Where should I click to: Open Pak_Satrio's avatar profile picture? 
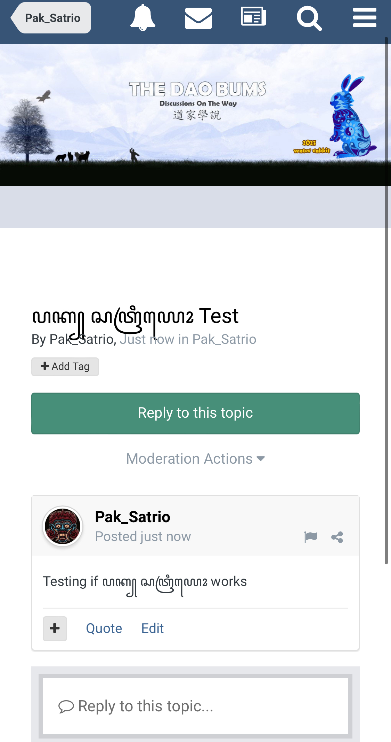(x=63, y=526)
